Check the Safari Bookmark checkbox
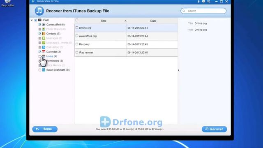263x148 pixels. (x=40, y=70)
